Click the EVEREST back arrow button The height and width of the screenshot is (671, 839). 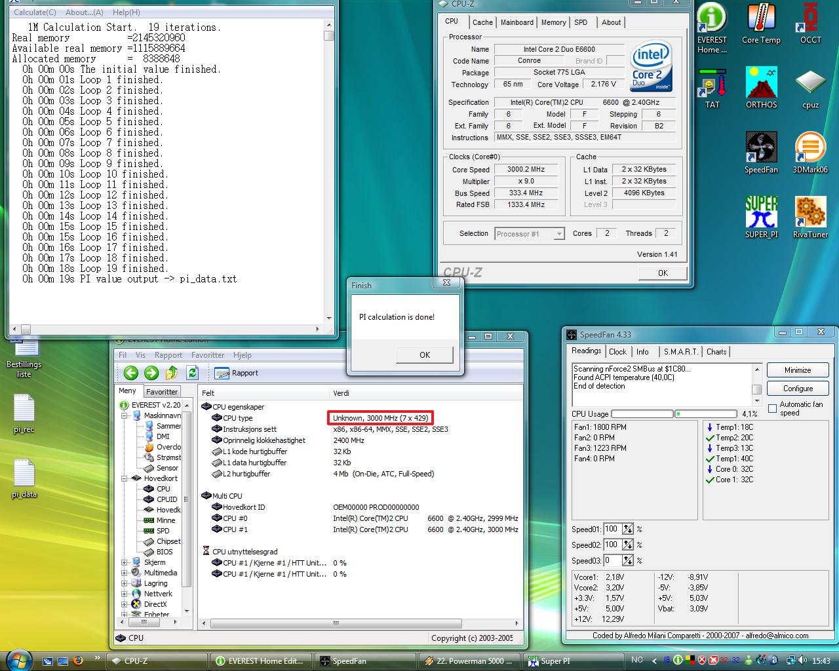pos(131,373)
